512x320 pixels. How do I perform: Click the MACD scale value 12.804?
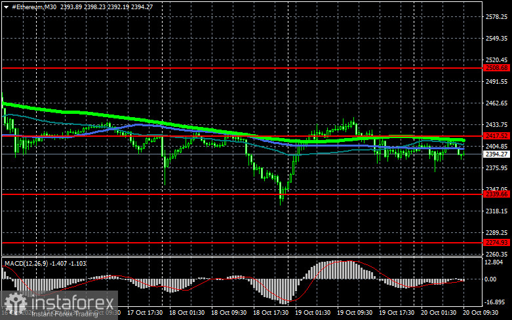[x=494, y=262]
